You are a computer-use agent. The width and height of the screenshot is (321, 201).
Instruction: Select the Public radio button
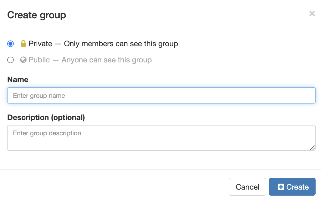pos(10,60)
